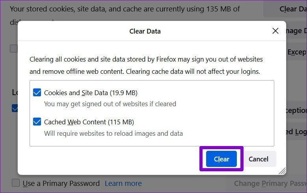The width and height of the screenshot is (307, 193).
Task: Click the partially visible Manage Data button
Action: (296, 31)
